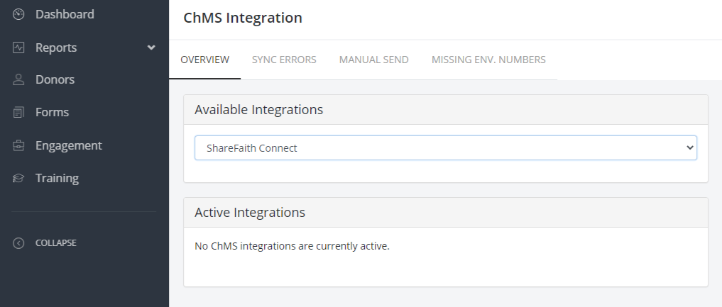Click the Forms document icon
This screenshot has width=722, height=307.
point(18,112)
